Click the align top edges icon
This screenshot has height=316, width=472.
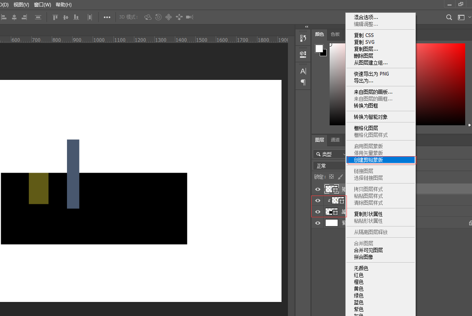pos(55,17)
